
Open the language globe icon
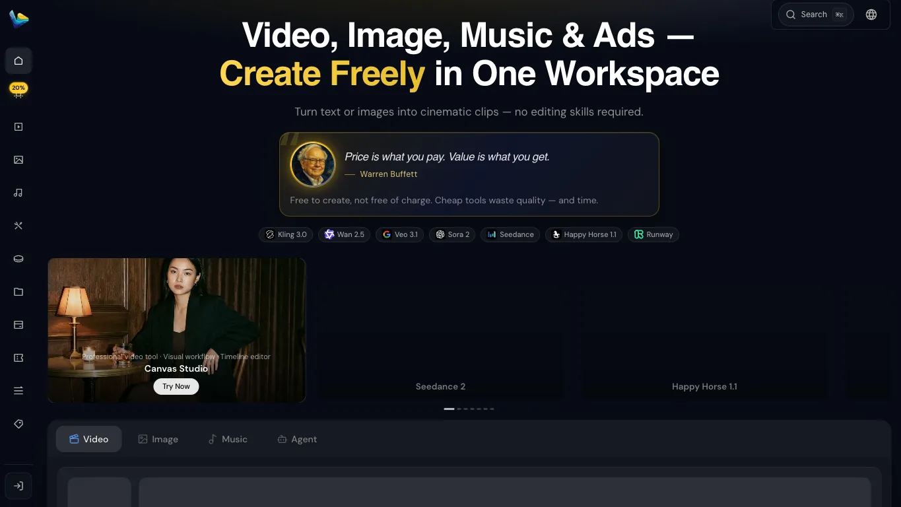pyautogui.click(x=871, y=15)
